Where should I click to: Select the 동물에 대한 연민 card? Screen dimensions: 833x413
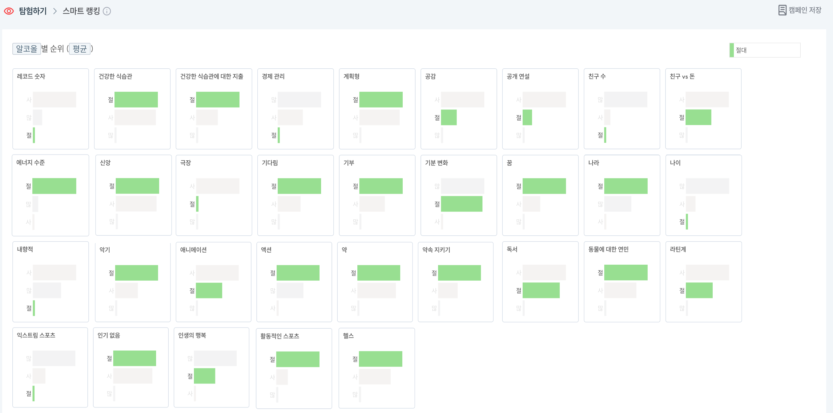(x=622, y=282)
